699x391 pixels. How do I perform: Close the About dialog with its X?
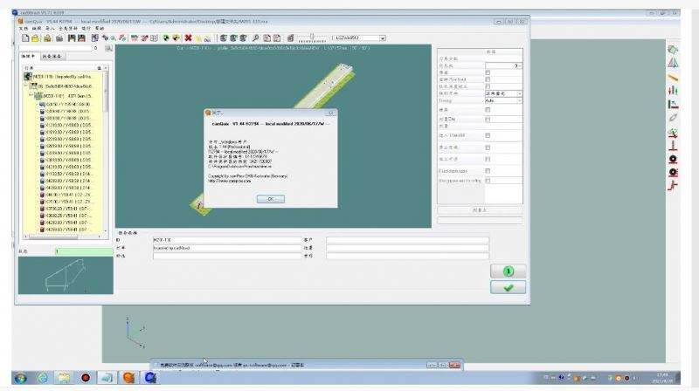tap(330, 113)
